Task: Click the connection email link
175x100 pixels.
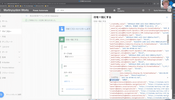Action: click(x=75, y=89)
